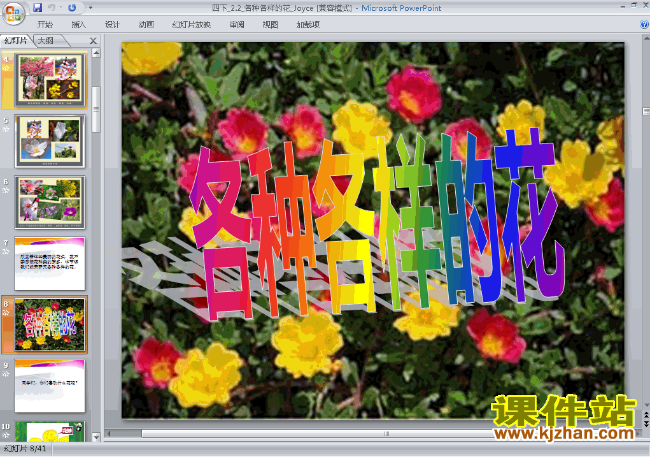
Task: Click the slide editor vertical scrollbar thumb
Action: 646,112
